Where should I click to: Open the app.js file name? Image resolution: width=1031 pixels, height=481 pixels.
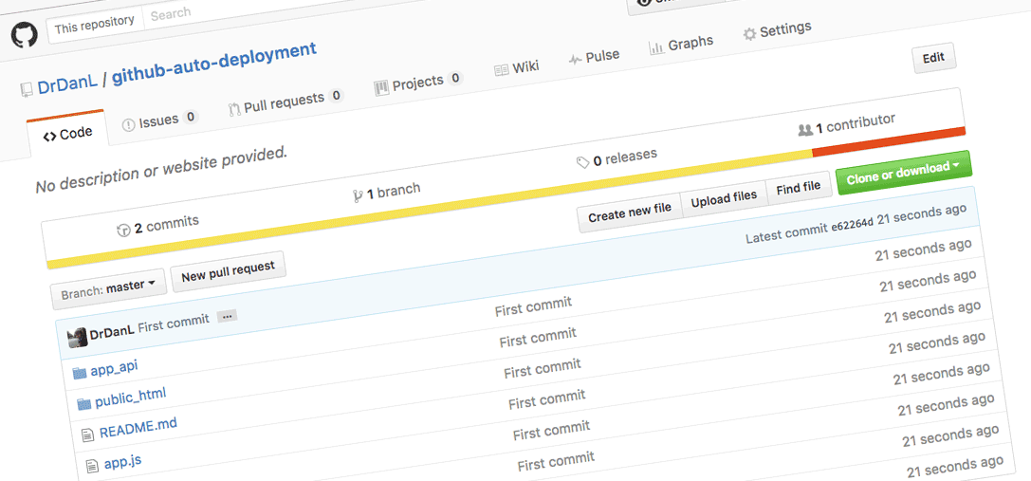click(x=122, y=462)
